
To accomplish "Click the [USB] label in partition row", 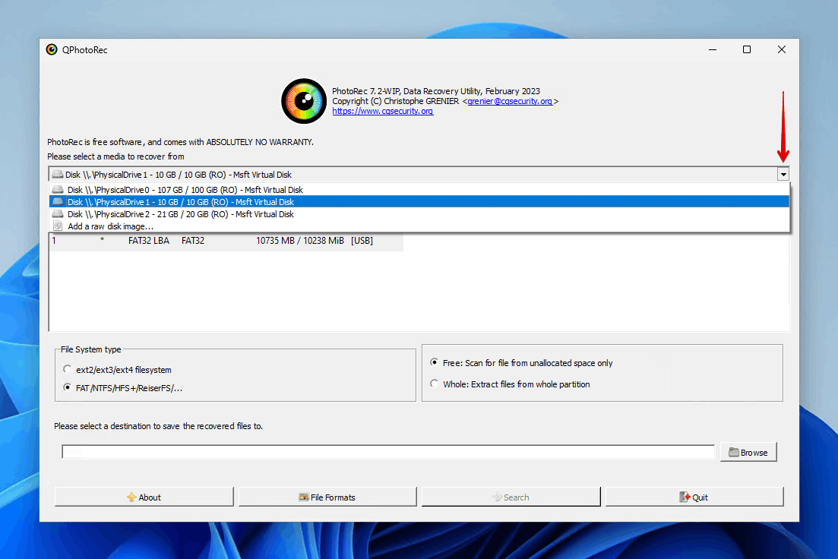I will click(362, 241).
